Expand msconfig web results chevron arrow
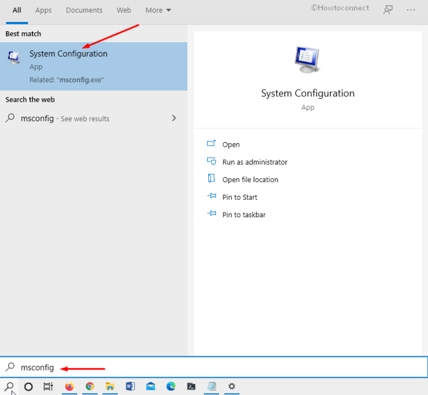This screenshot has width=428, height=395. click(x=174, y=118)
